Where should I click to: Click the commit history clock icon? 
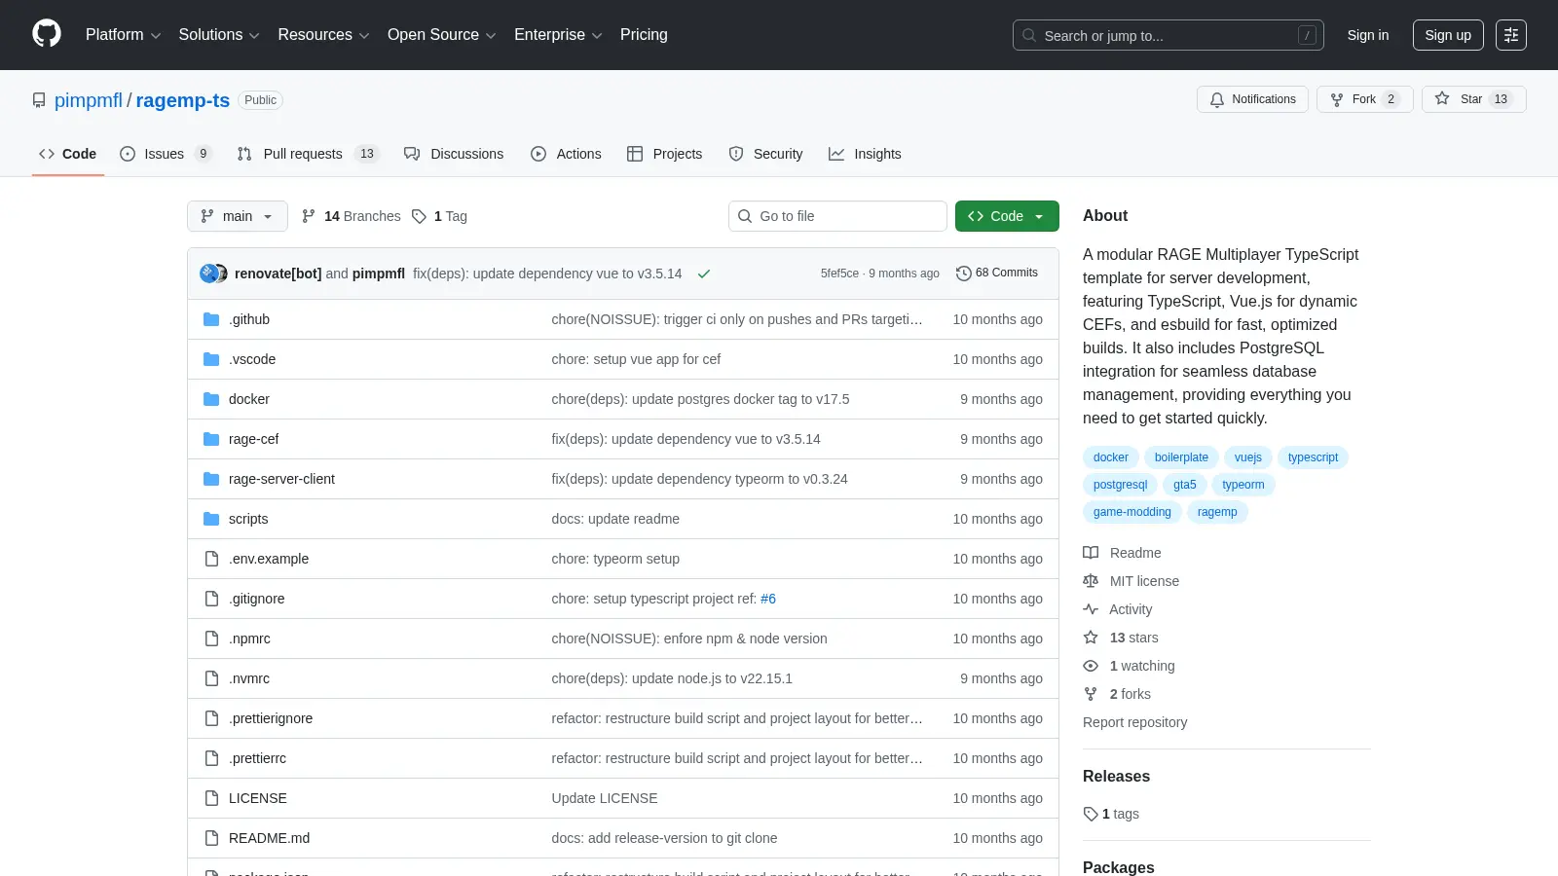click(x=964, y=274)
